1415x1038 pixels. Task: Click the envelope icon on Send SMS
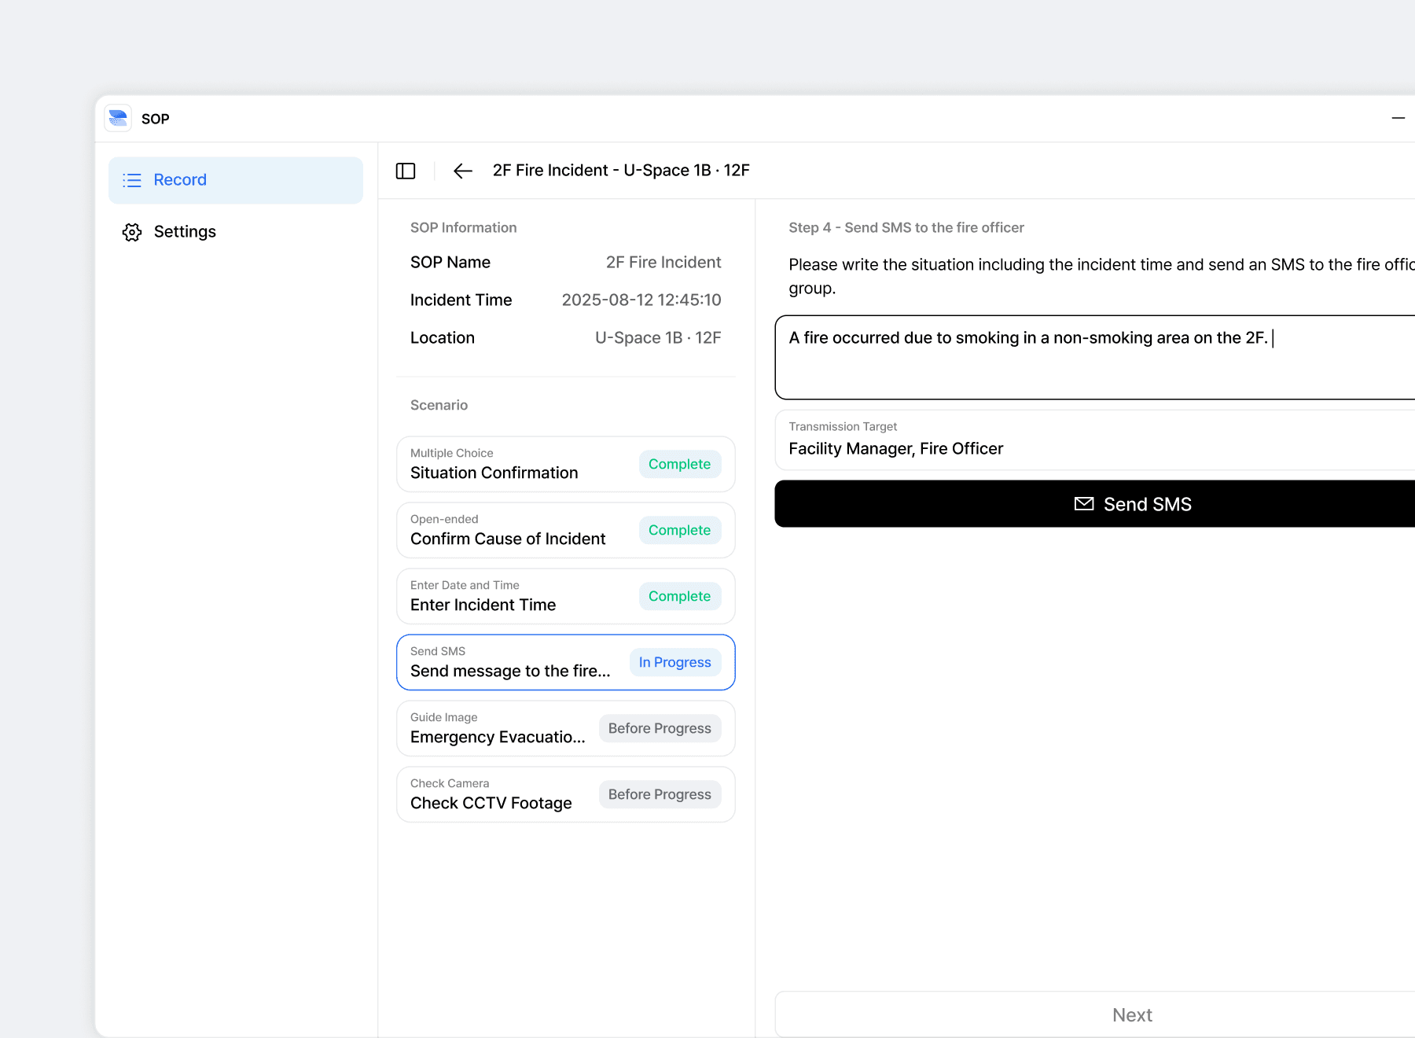pyautogui.click(x=1083, y=504)
